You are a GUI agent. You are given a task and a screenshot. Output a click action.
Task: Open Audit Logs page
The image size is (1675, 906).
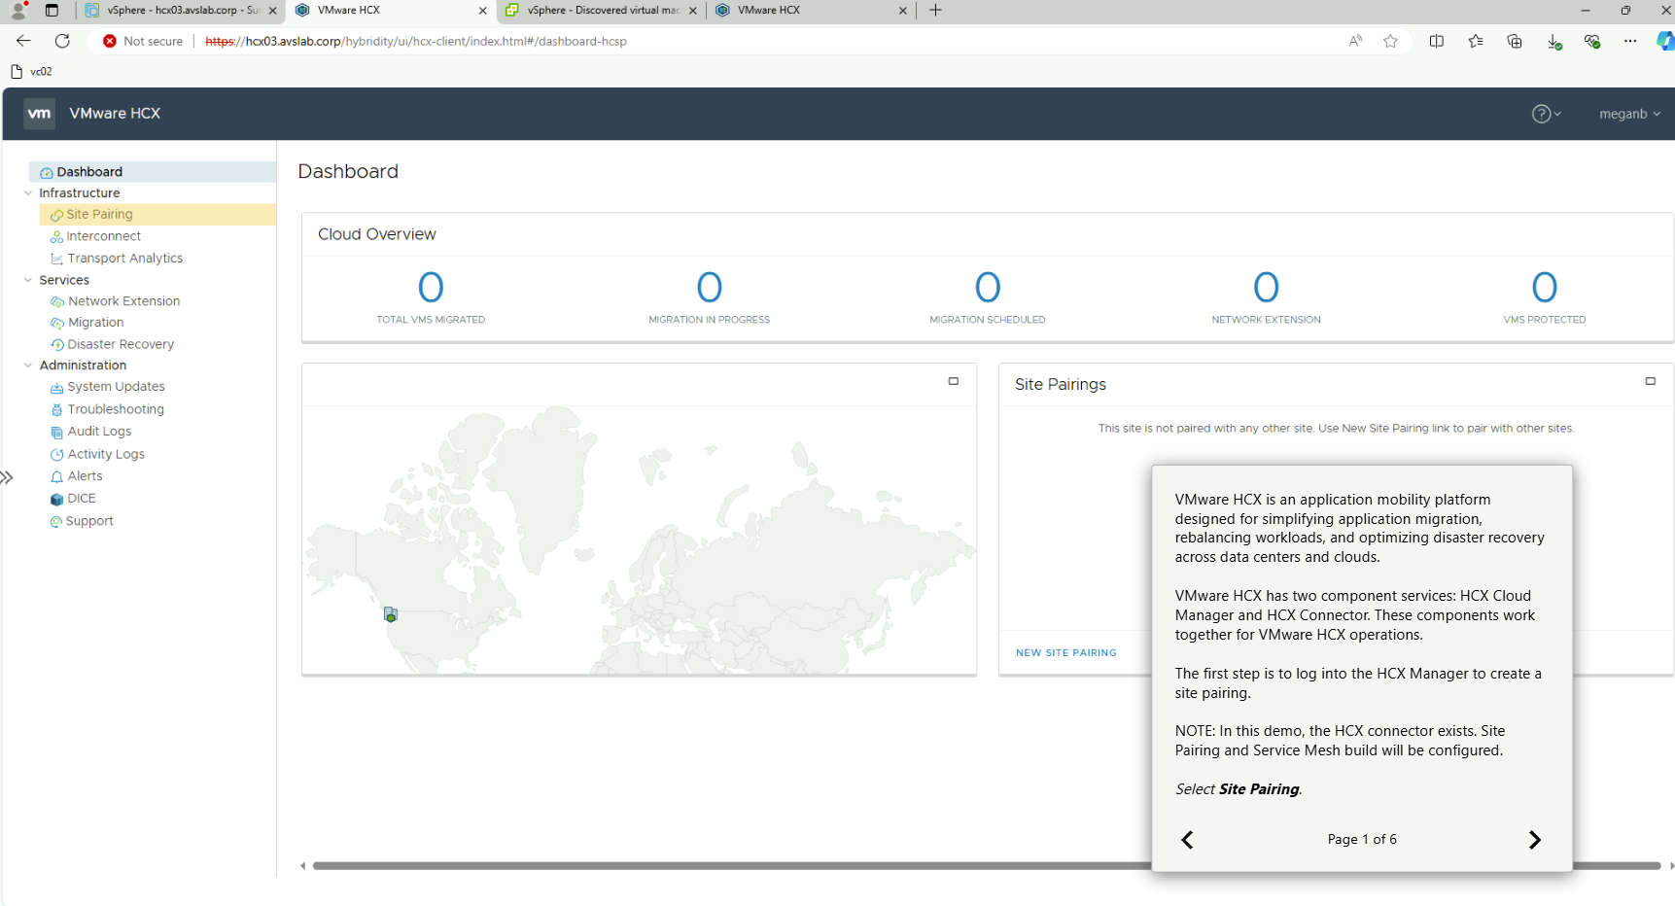[99, 432]
